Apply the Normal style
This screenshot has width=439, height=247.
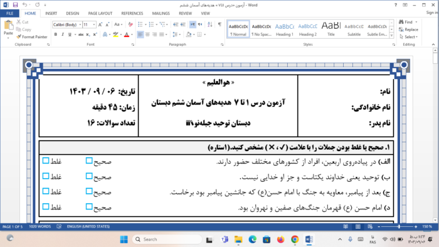(238, 29)
